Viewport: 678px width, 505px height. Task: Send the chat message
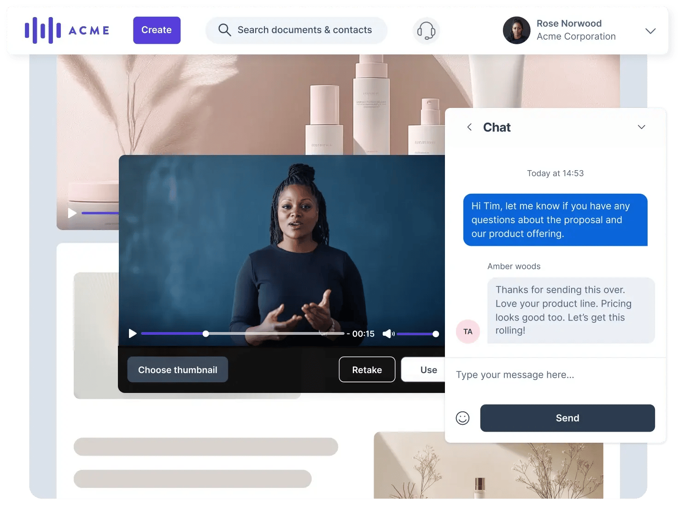tap(567, 418)
